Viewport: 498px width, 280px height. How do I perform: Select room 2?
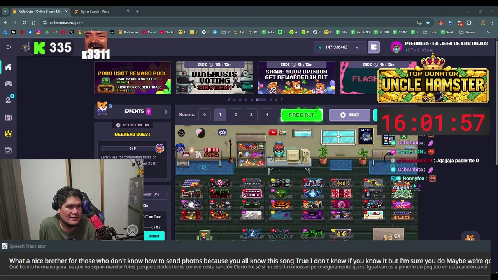click(x=235, y=115)
